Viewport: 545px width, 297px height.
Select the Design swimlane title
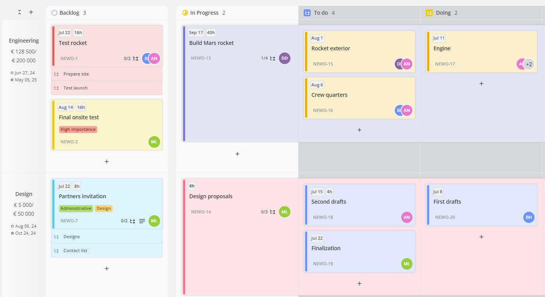(24, 194)
